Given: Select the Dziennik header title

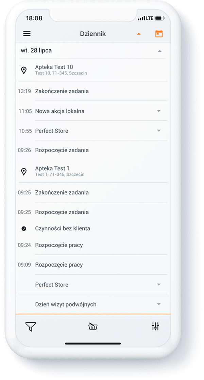Looking at the screenshot, I should (93, 34).
